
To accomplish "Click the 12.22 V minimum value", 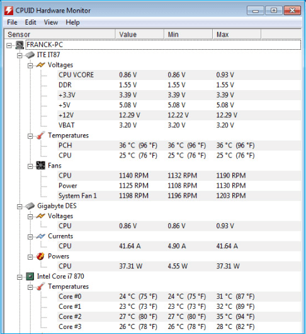I will (x=178, y=115).
